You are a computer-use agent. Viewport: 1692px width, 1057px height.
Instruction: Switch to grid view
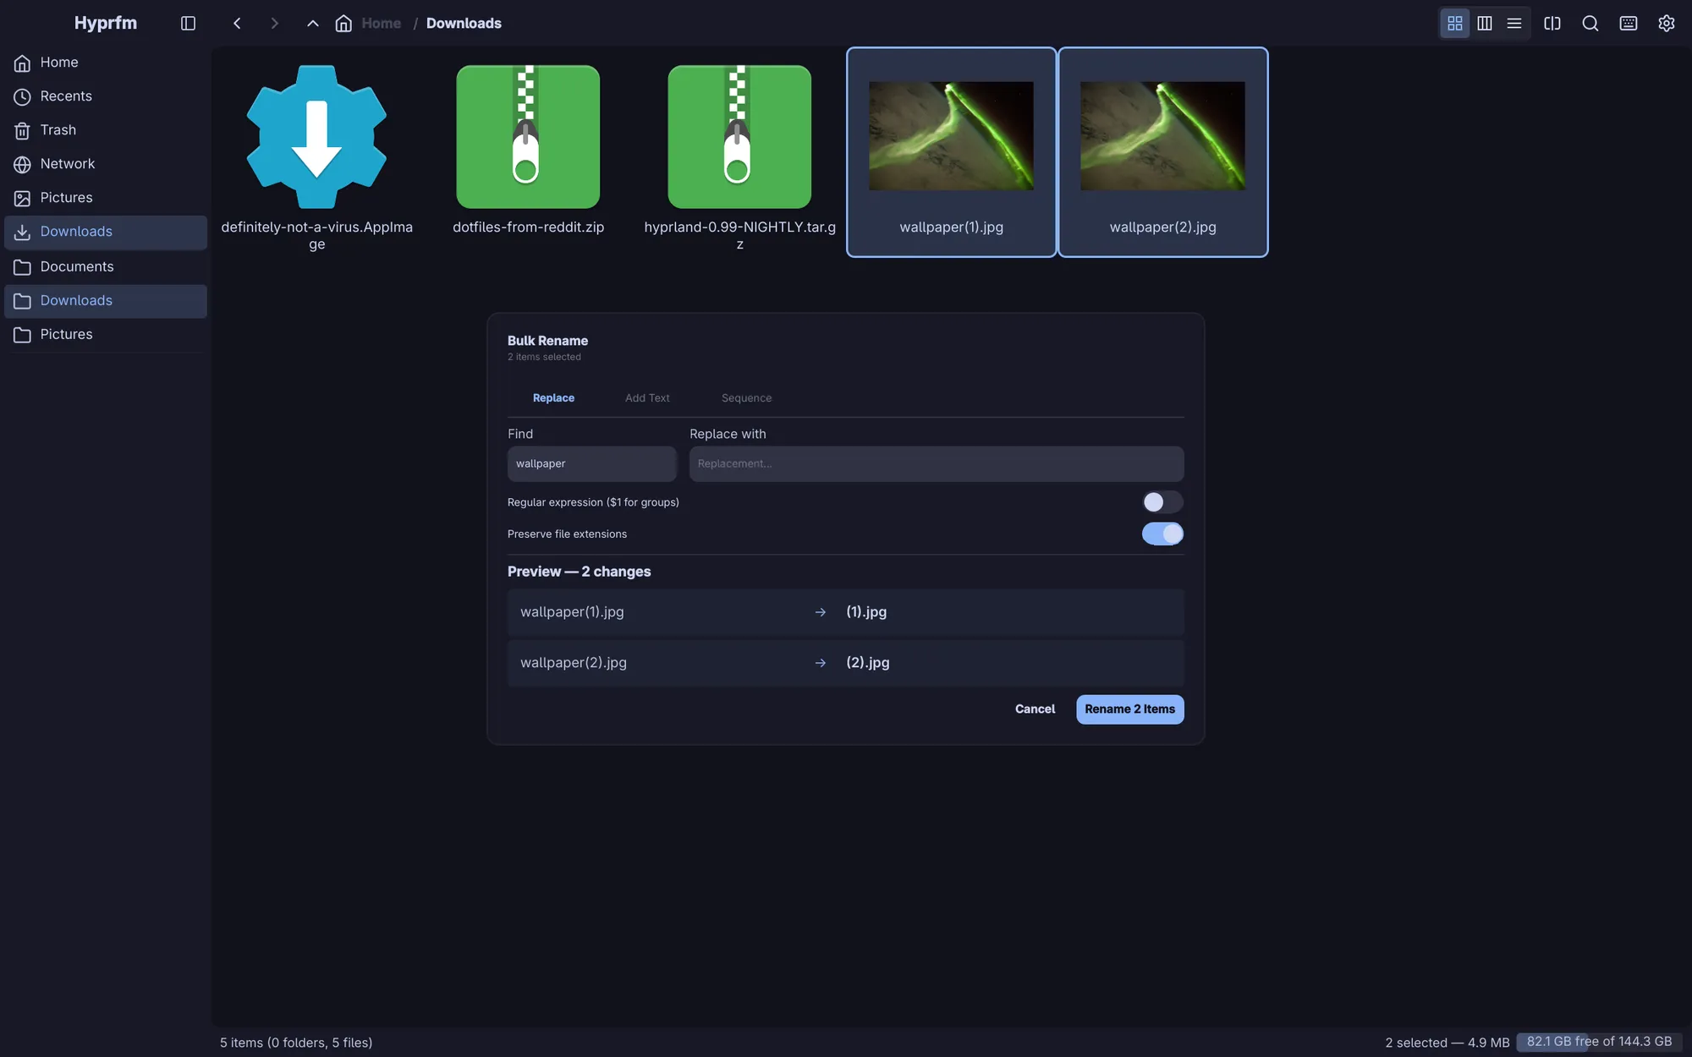pos(1454,23)
